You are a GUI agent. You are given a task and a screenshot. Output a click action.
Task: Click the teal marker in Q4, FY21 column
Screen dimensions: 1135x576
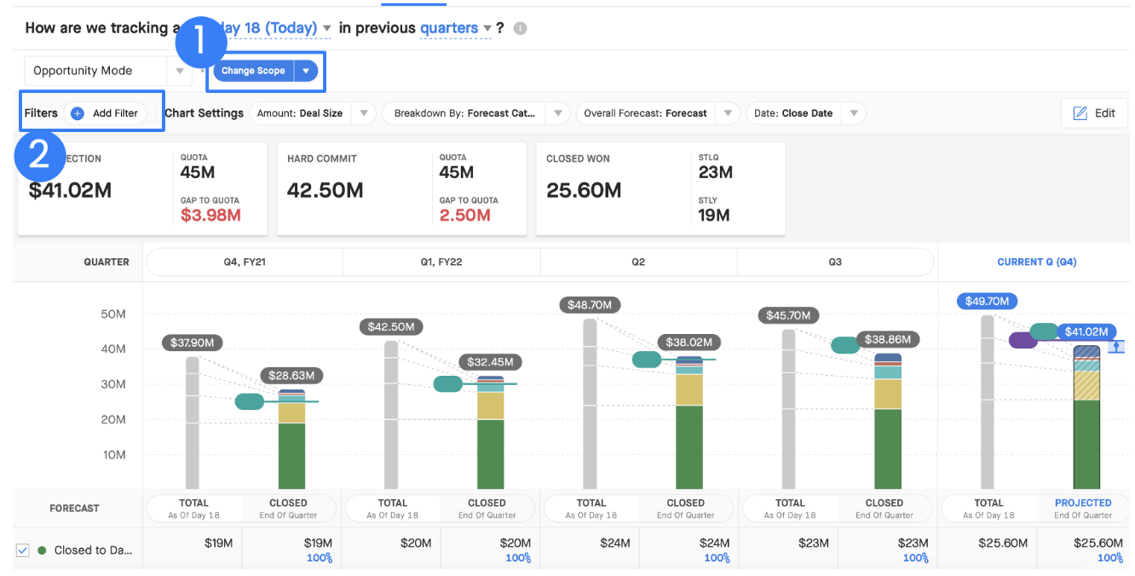click(x=250, y=401)
